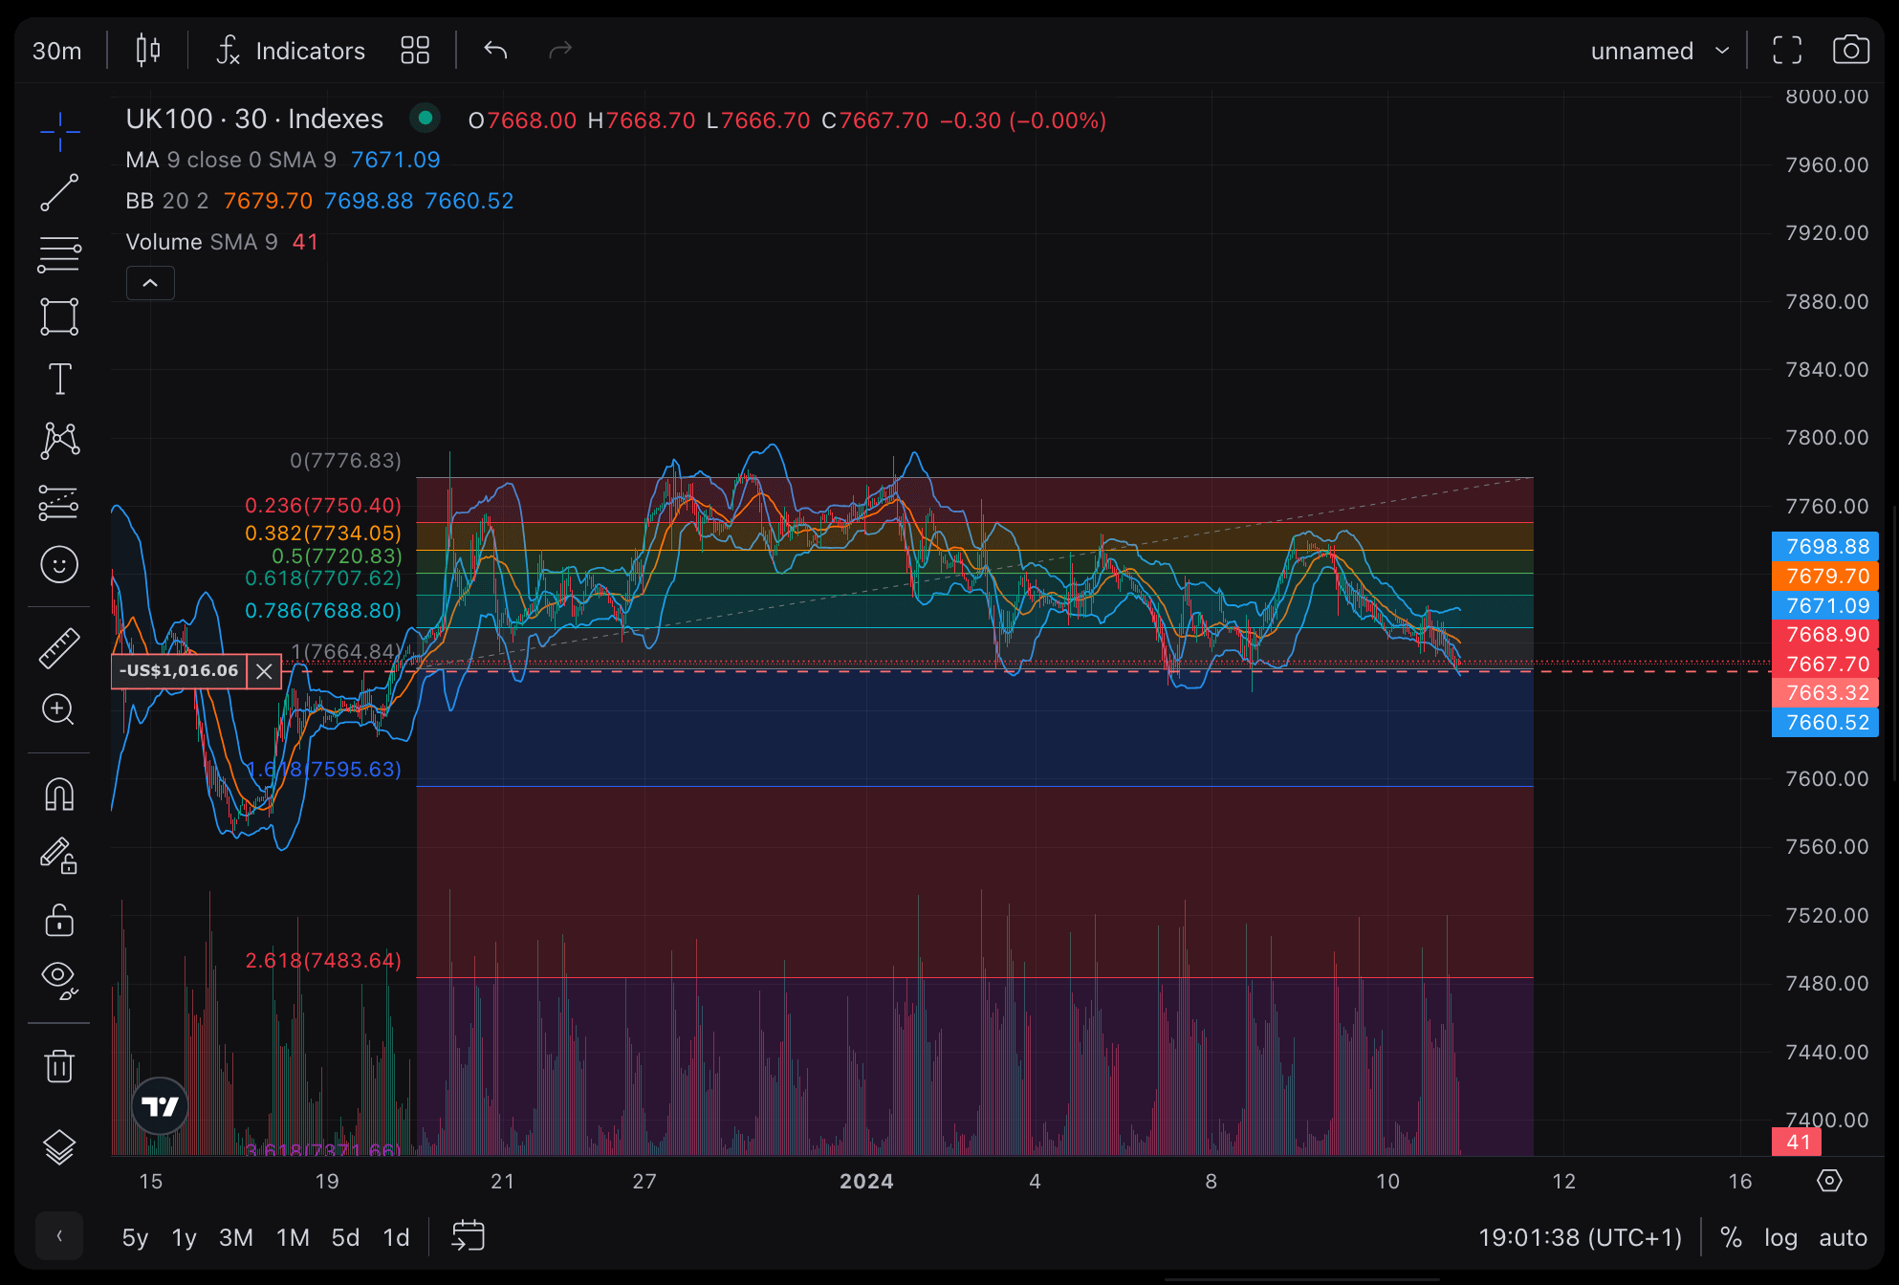Open the price axis settings gear

1829,1181
